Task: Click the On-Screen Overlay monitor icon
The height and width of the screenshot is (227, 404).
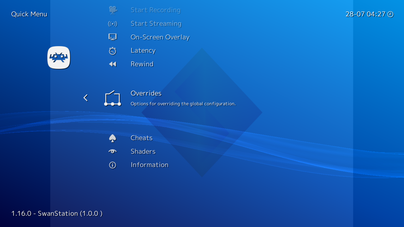Action: click(x=113, y=37)
